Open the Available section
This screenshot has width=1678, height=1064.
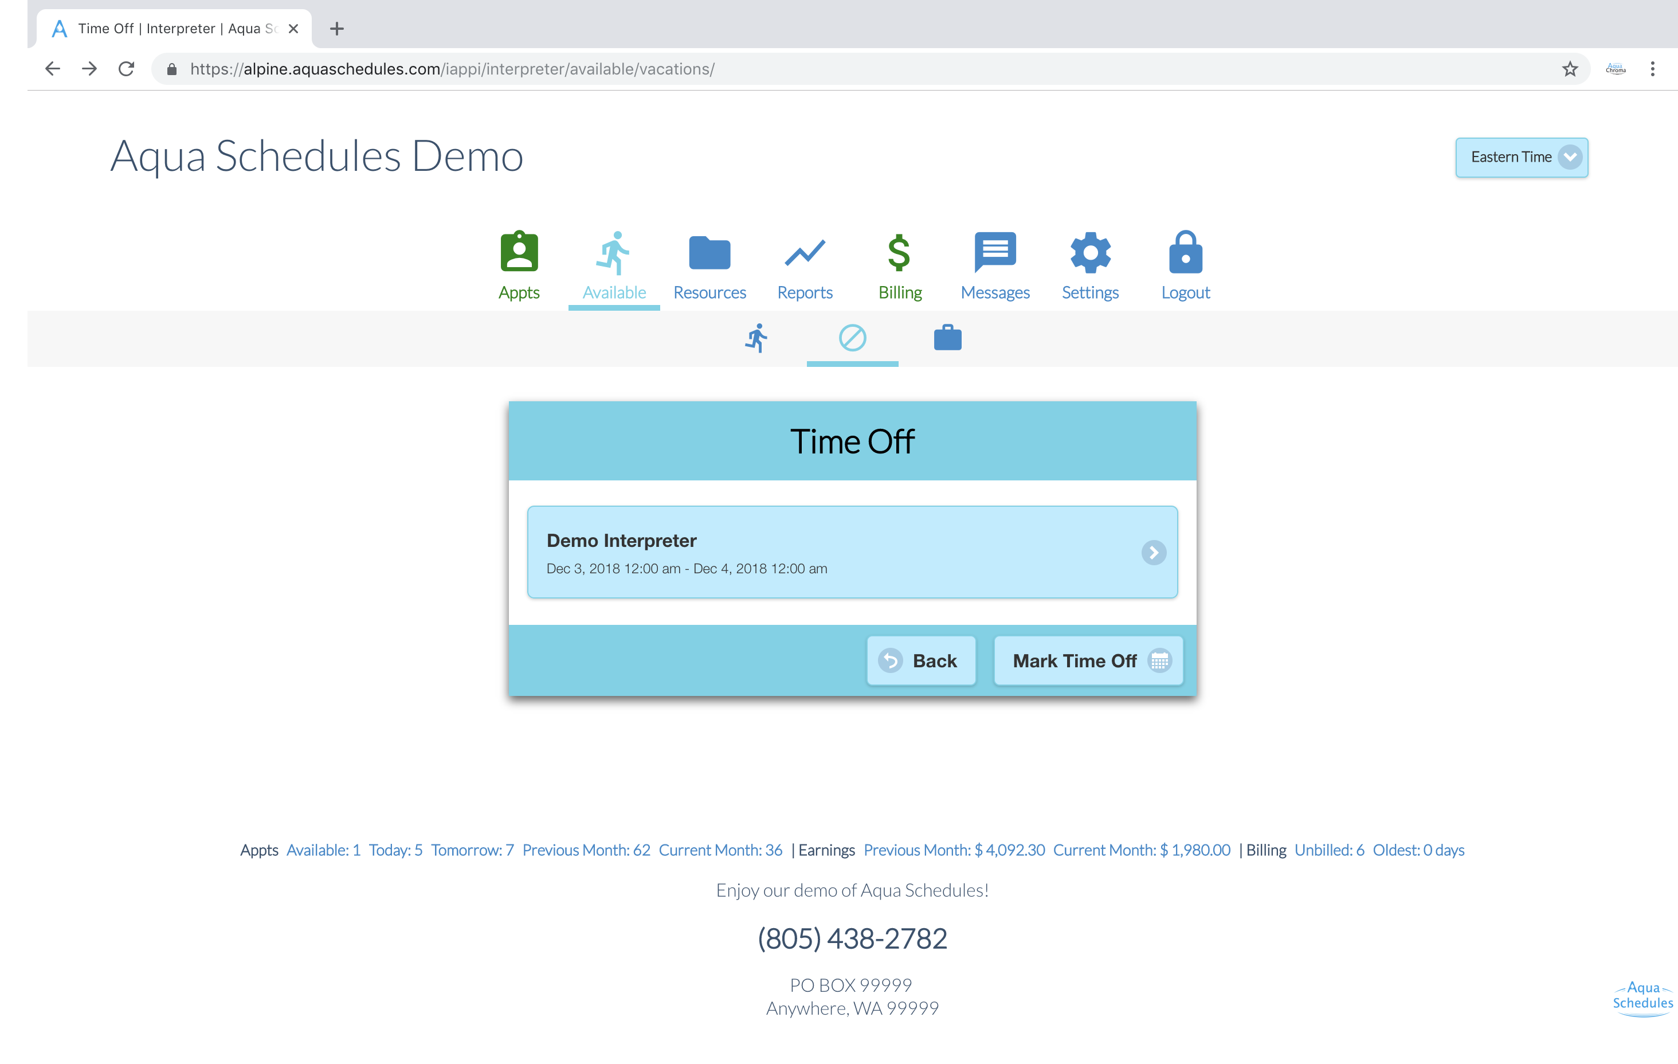pyautogui.click(x=614, y=267)
